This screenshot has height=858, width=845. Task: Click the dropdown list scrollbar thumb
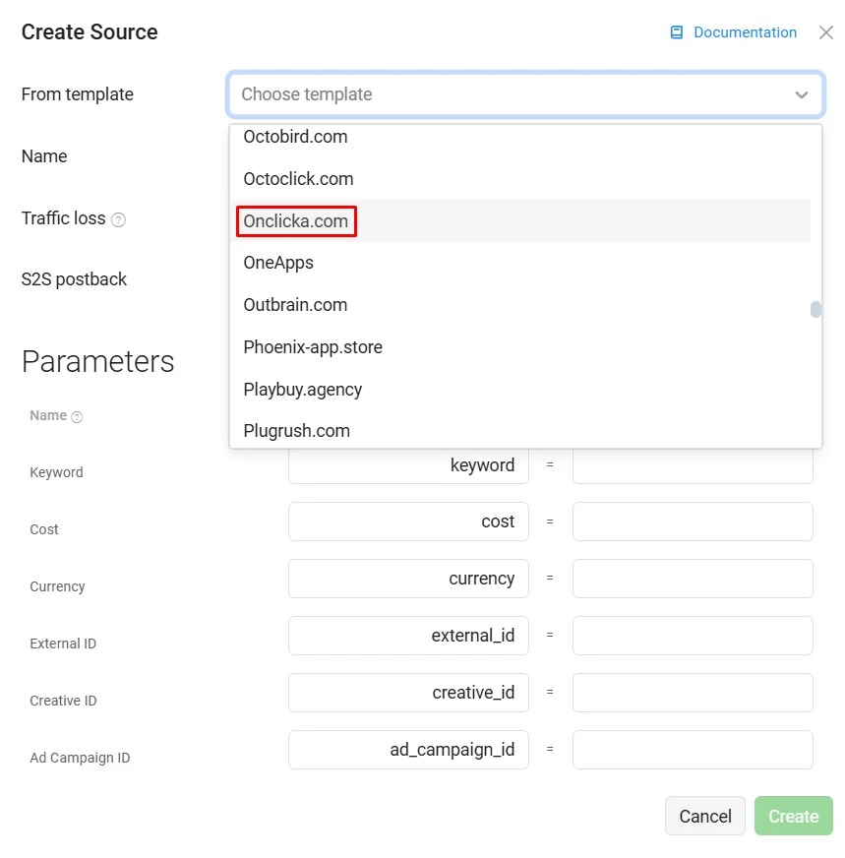tap(815, 310)
